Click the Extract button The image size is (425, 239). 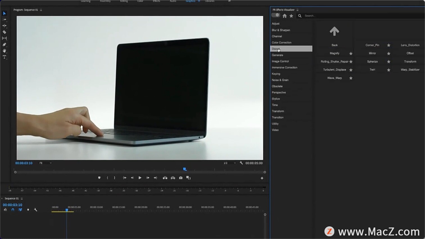click(173, 178)
